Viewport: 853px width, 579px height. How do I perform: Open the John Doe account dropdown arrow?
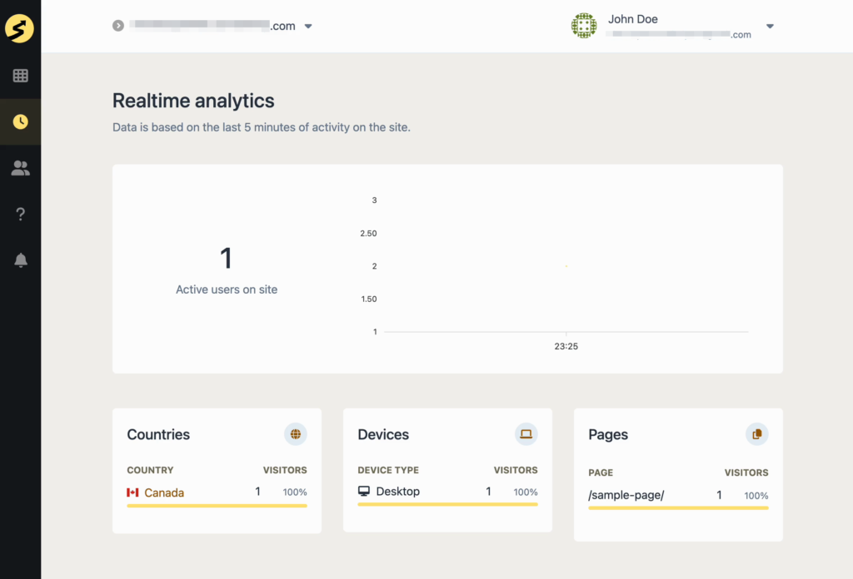770,26
